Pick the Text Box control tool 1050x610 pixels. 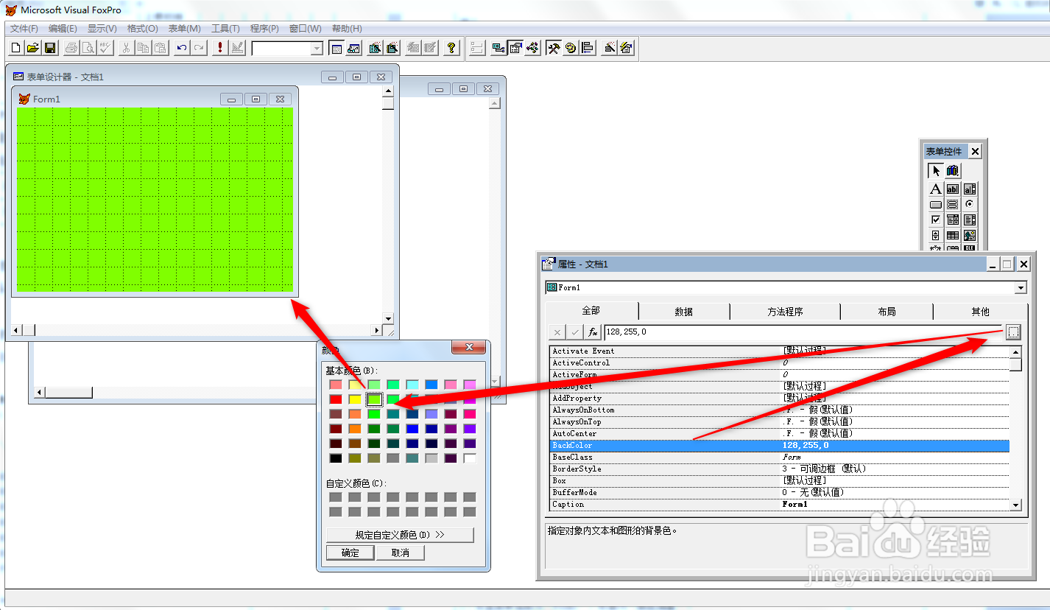(x=953, y=189)
